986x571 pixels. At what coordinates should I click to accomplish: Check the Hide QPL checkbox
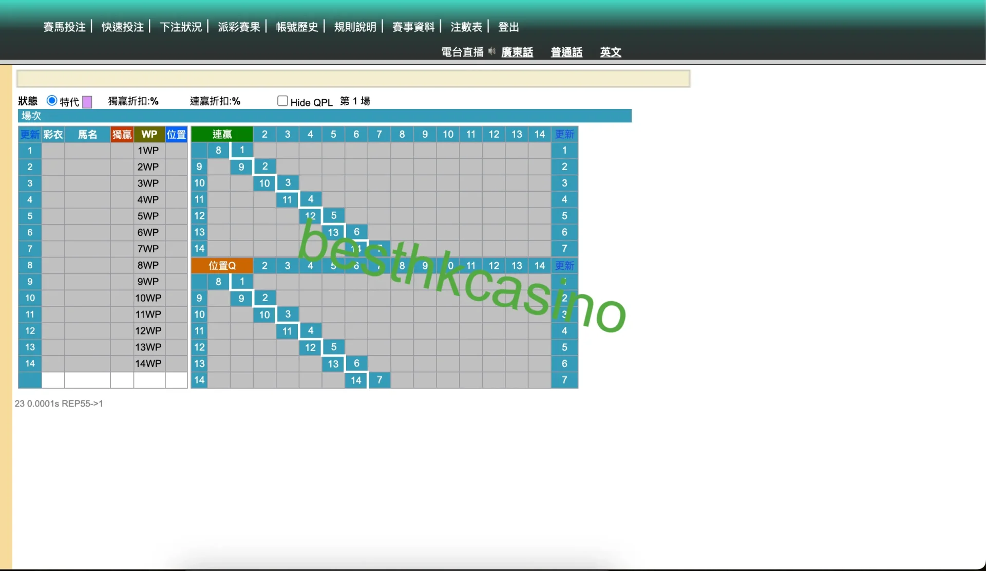(x=282, y=101)
